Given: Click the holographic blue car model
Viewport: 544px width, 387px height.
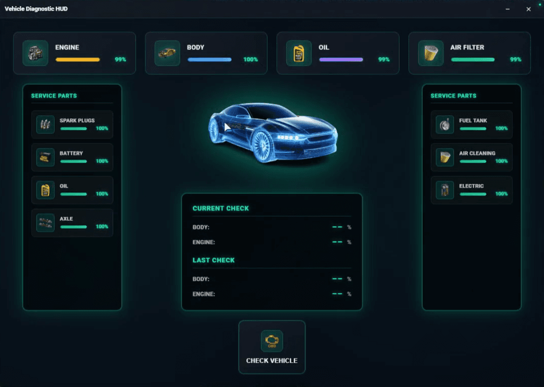Looking at the screenshot, I should pos(273,132).
